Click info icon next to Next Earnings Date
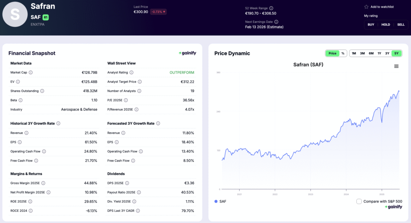The height and width of the screenshot is (223, 411). pos(276,22)
